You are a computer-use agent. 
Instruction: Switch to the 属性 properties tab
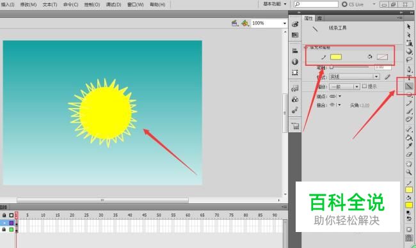click(x=308, y=18)
